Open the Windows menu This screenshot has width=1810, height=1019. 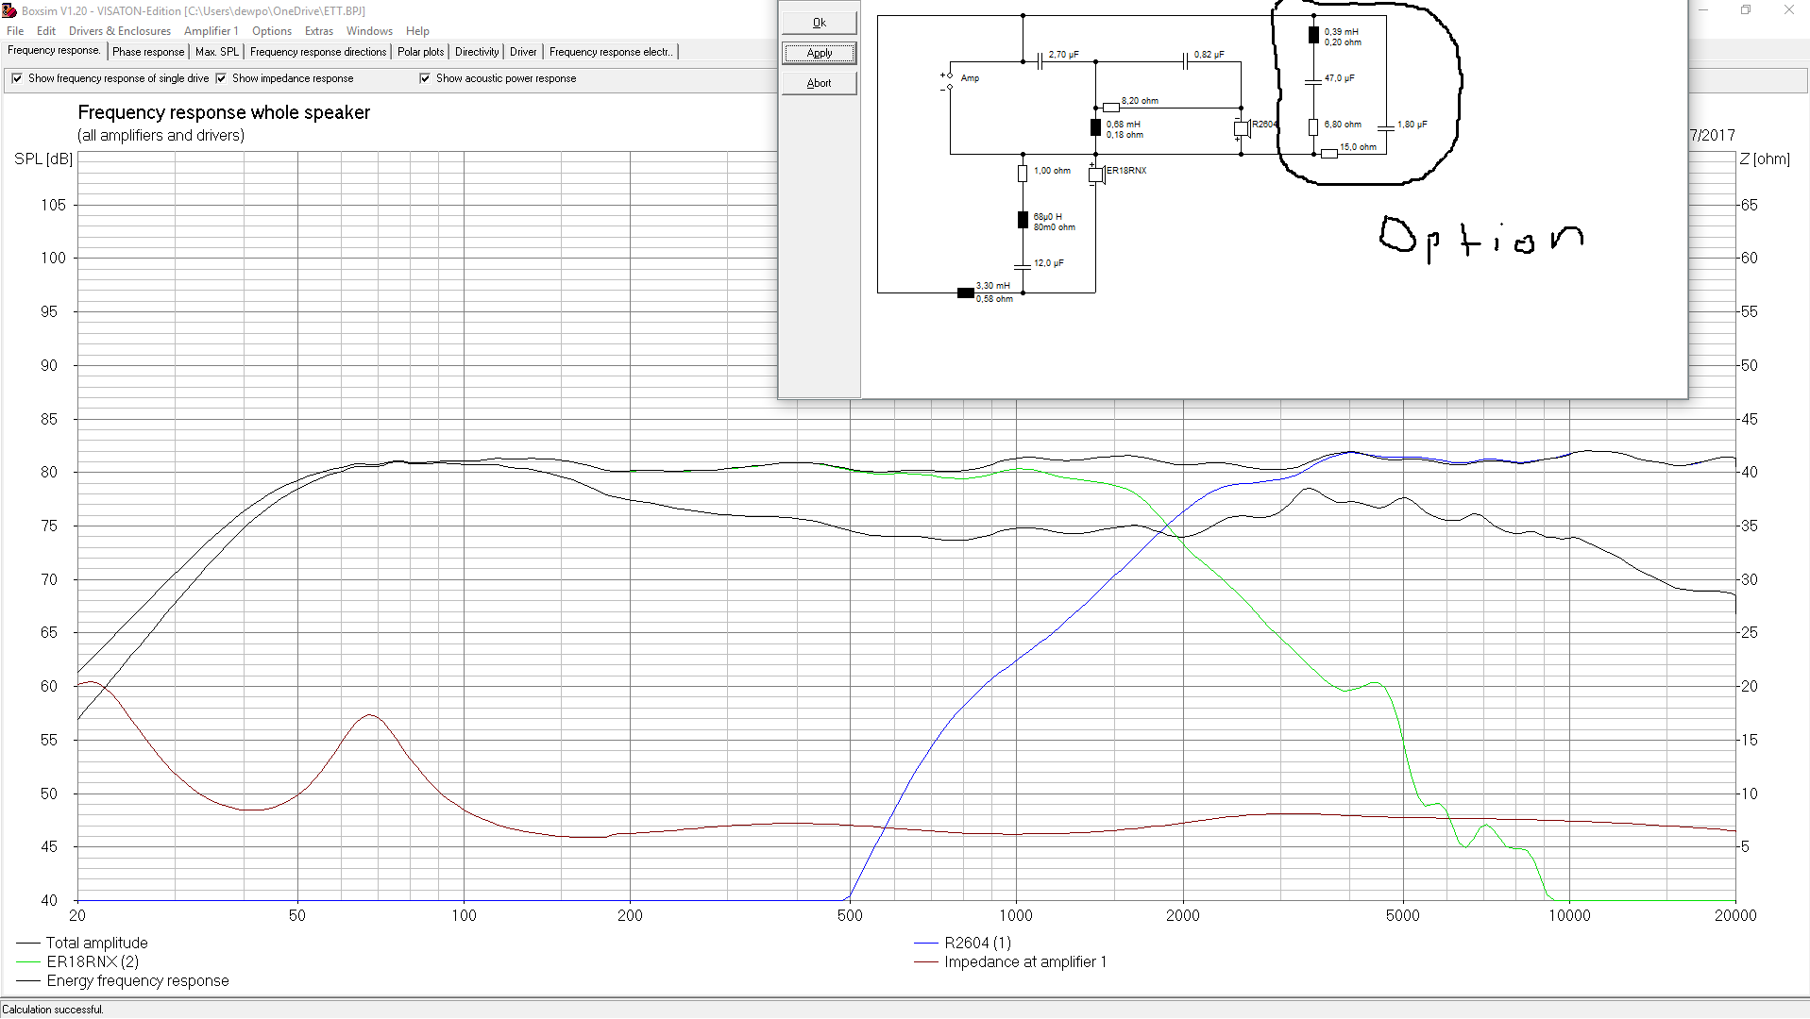coord(369,31)
